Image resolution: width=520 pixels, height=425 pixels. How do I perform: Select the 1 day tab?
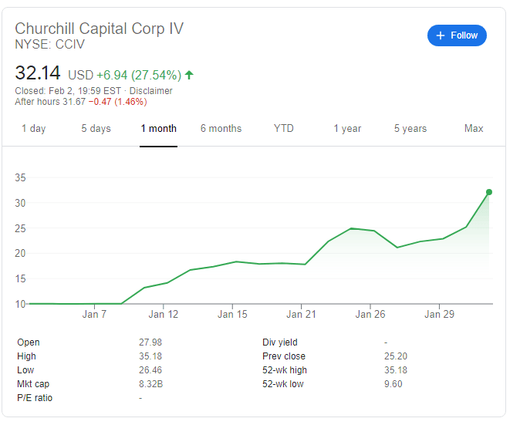33,129
